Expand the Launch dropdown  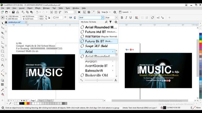click(131, 12)
